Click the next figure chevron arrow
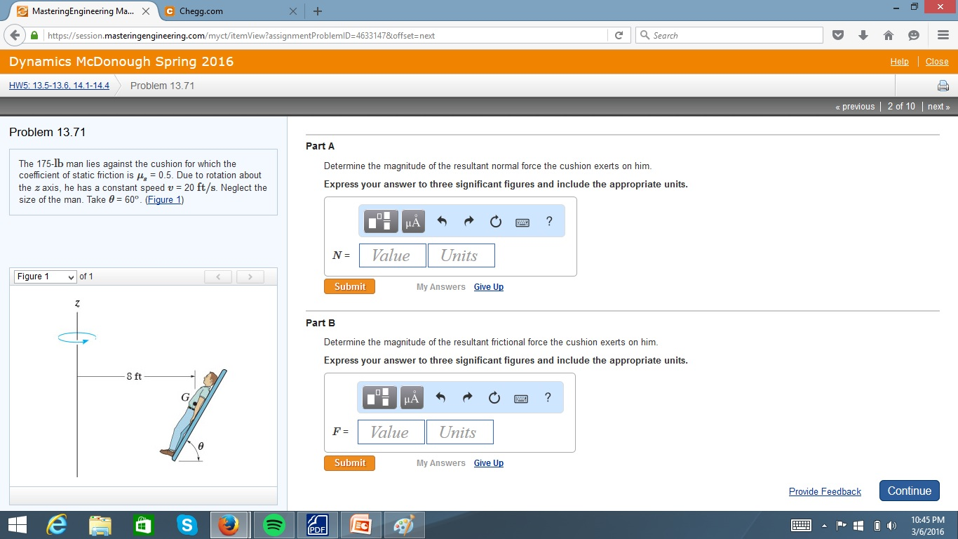The height and width of the screenshot is (539, 958). click(250, 277)
